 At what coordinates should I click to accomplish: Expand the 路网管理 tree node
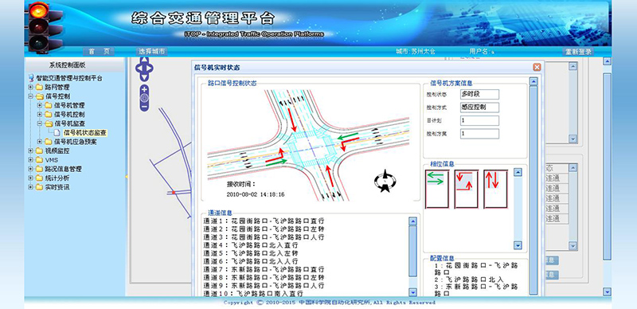pos(30,87)
